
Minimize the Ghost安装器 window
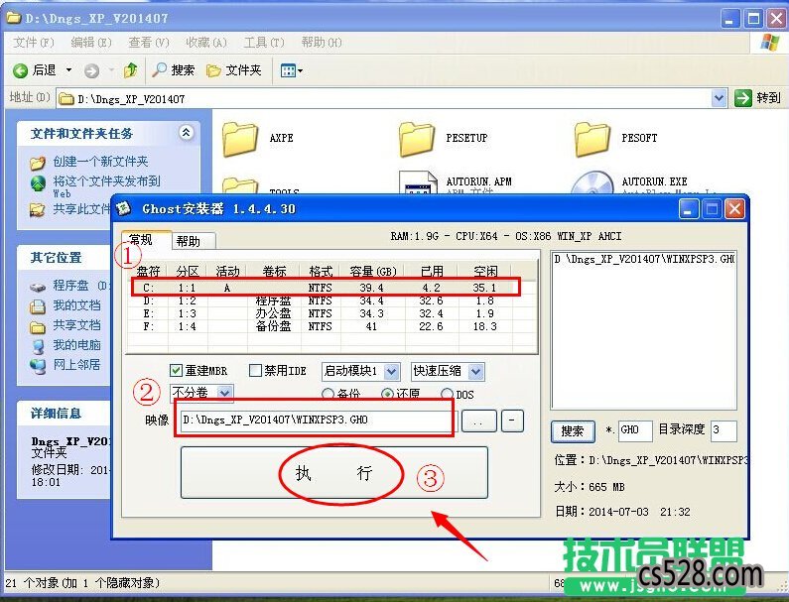(x=689, y=208)
